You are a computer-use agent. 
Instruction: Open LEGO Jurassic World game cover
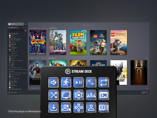(x=98, y=42)
